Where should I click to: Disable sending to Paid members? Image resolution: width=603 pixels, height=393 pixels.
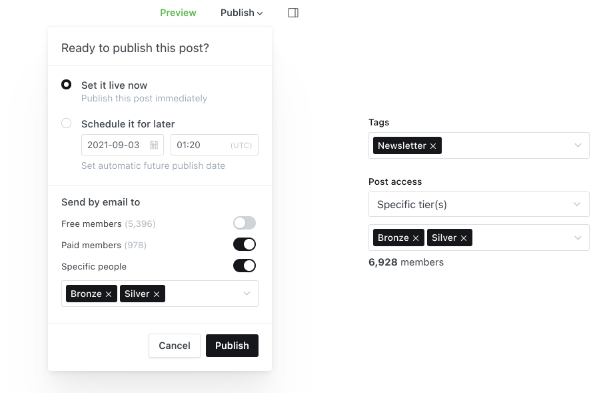(245, 244)
